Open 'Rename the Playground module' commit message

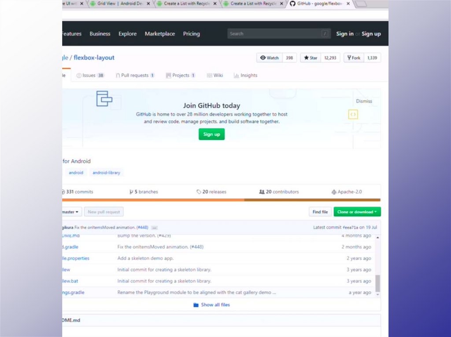tap(196, 292)
